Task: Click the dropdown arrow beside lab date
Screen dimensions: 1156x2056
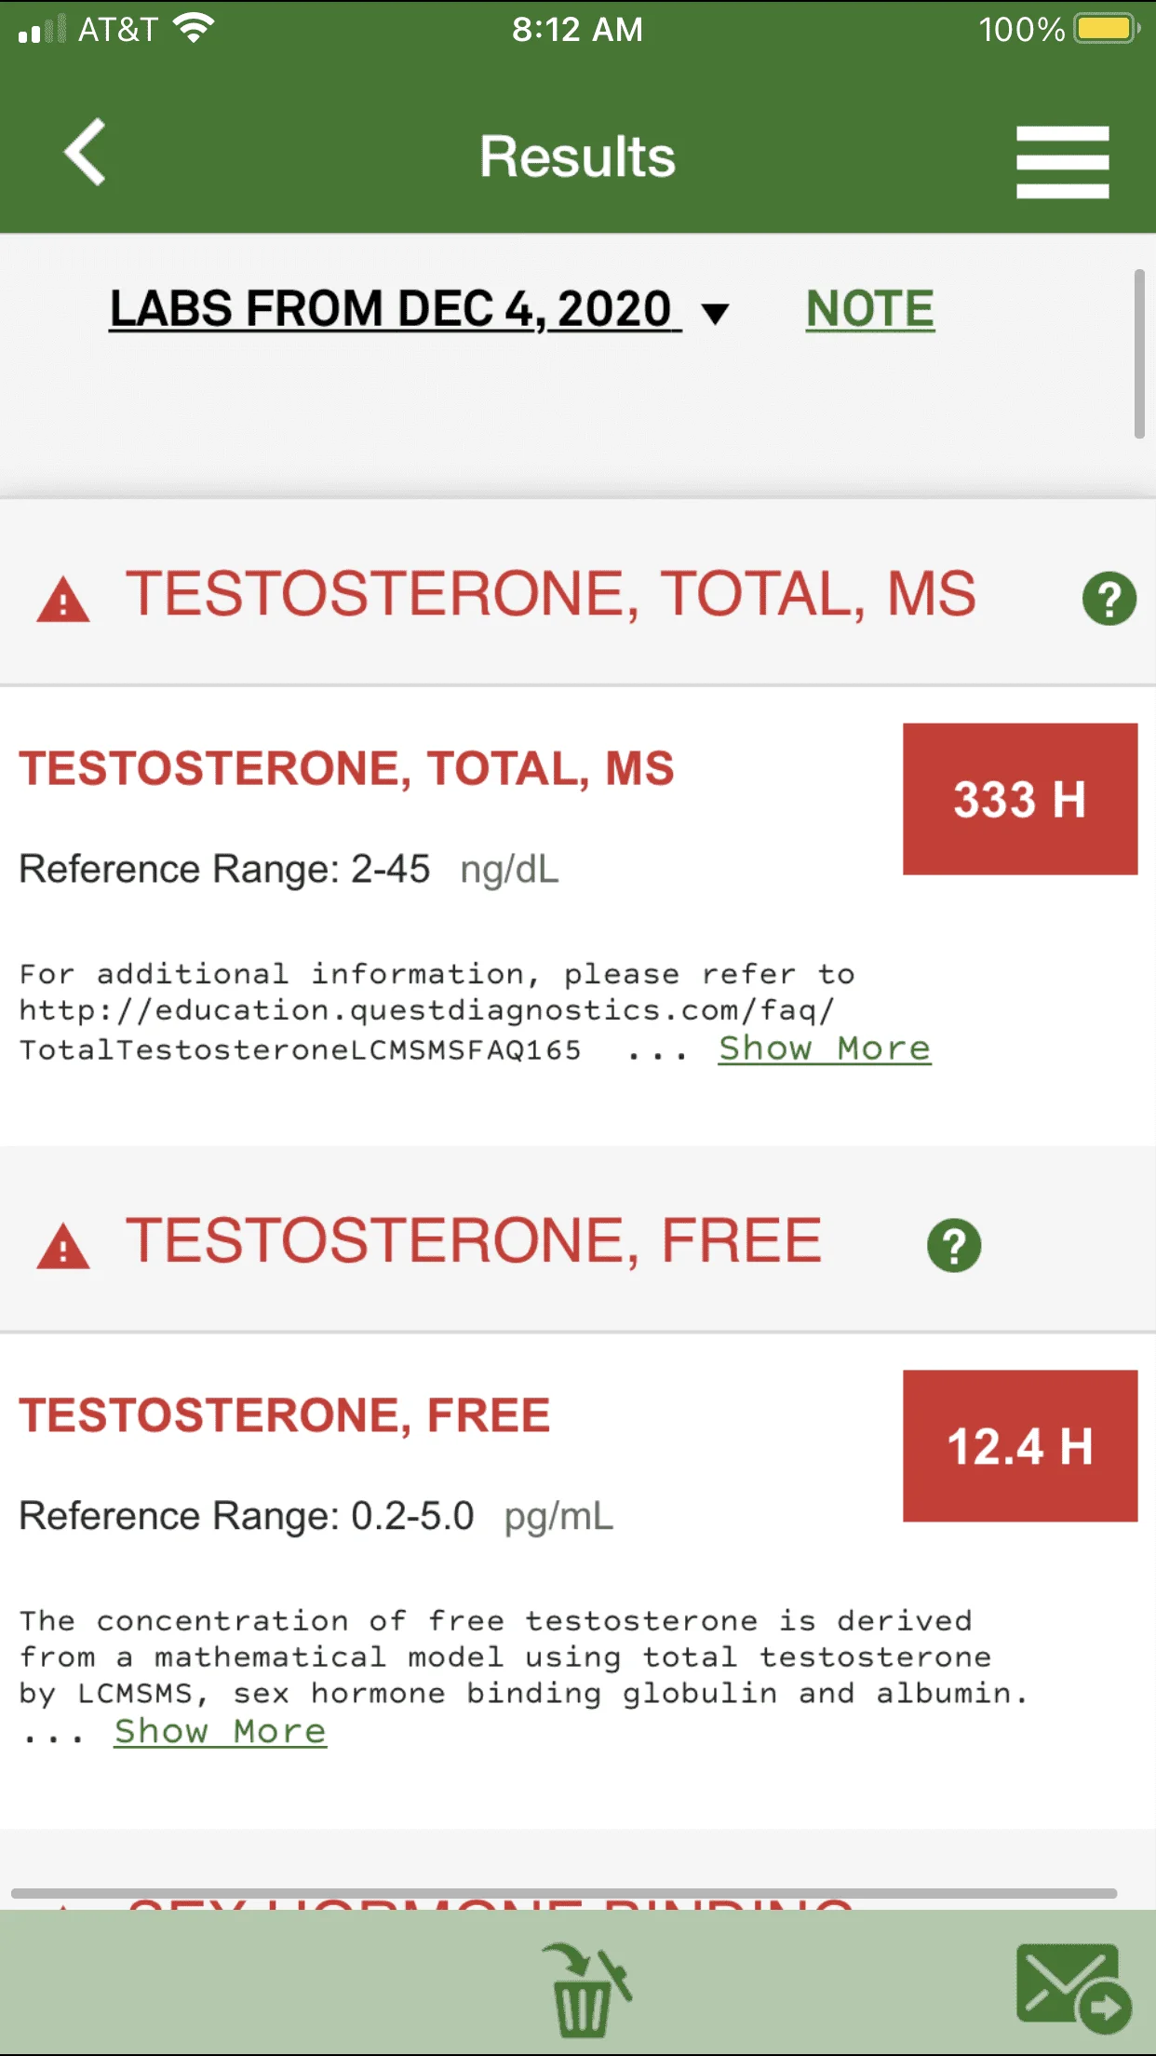Action: point(714,314)
